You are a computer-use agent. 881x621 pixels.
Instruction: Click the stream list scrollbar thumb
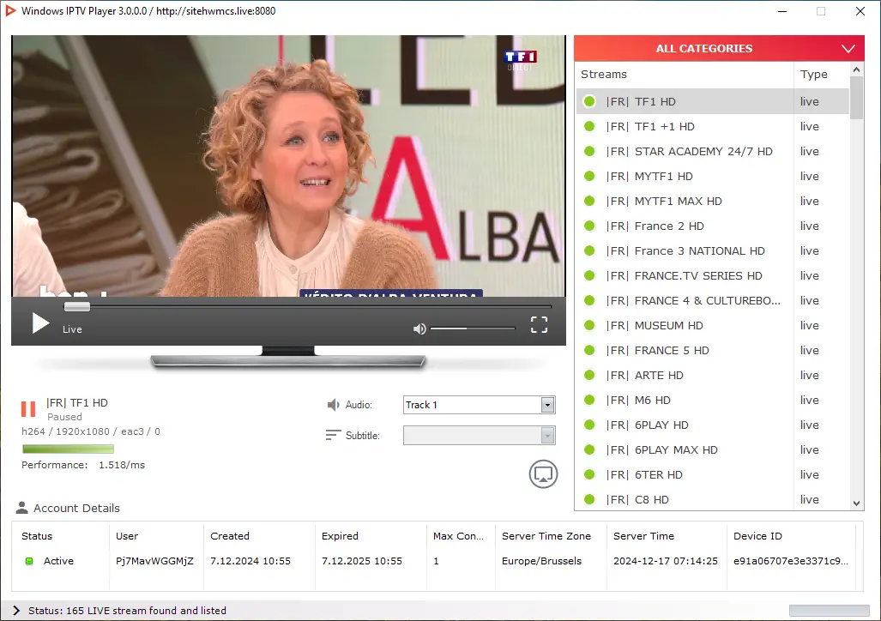[x=856, y=98]
